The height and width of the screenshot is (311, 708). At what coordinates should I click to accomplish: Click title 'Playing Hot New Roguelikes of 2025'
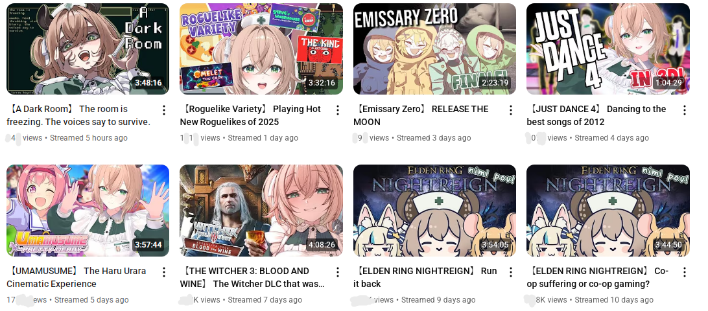coord(251,115)
